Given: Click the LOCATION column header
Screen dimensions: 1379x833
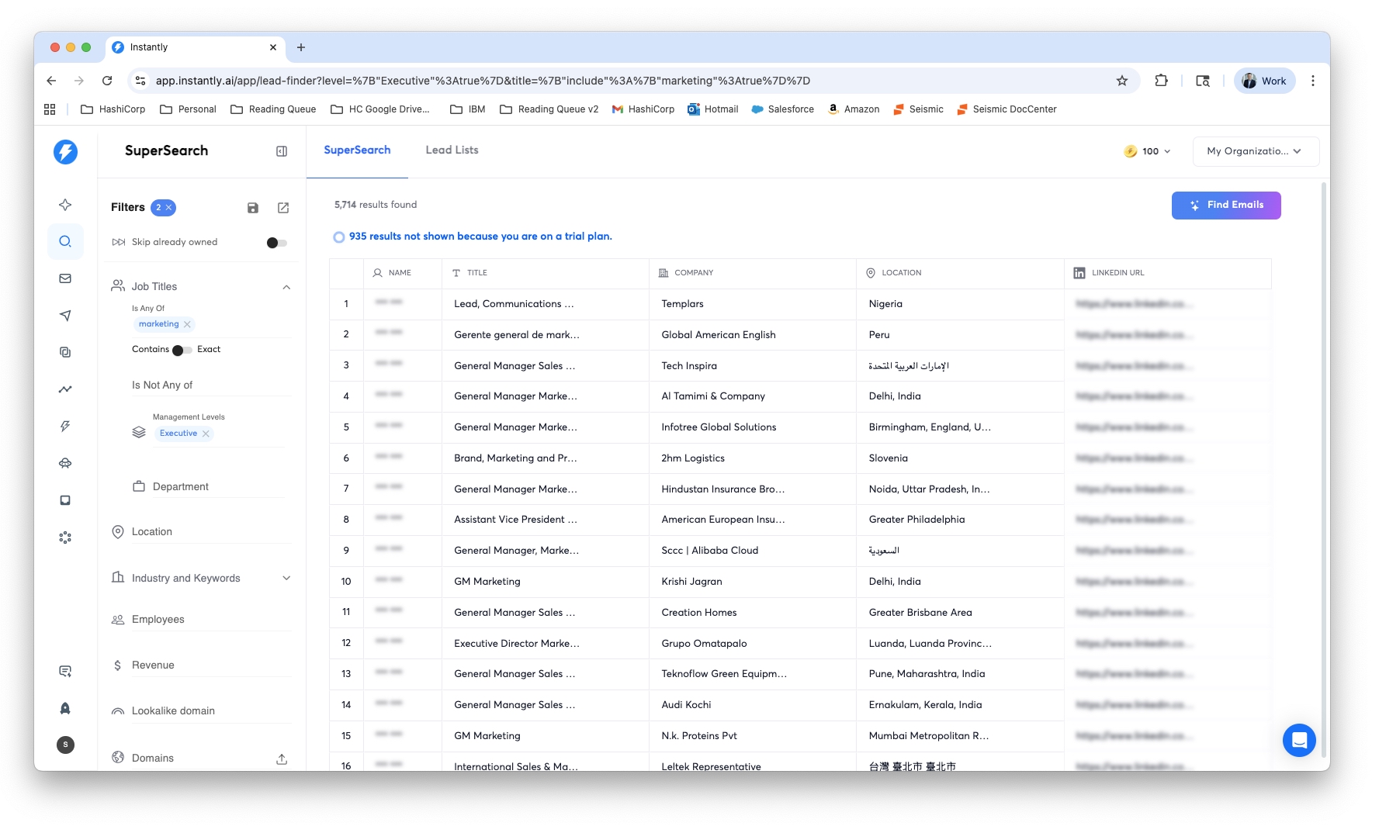Looking at the screenshot, I should click(x=960, y=273).
